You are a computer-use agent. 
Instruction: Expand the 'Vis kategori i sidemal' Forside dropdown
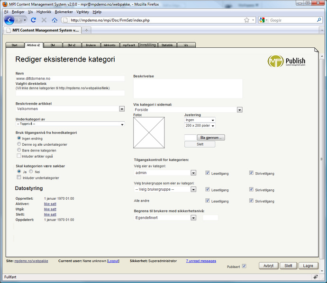pos(240,110)
